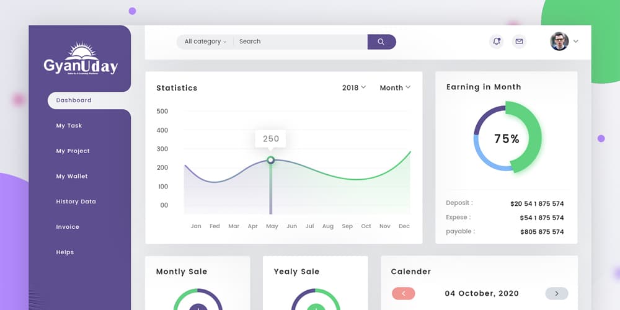Click the Expese amount $54 1 875 574
Viewport: 620px width, 310px height.
click(x=542, y=218)
